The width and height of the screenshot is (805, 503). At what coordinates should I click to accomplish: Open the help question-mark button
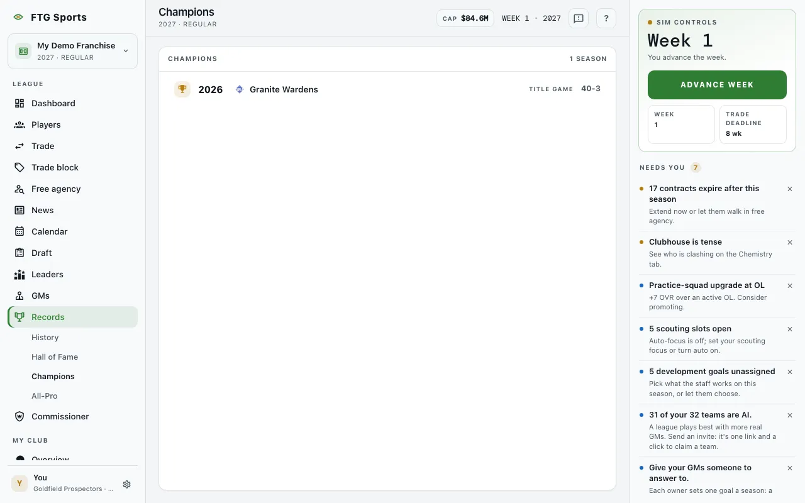tap(606, 18)
